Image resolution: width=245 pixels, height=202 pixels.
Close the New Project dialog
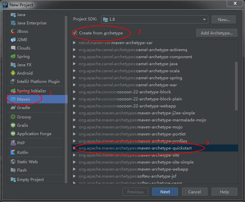click(235, 3)
